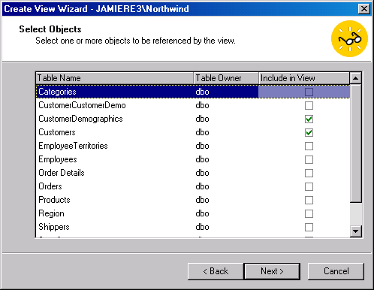Screen dimensions: 374x290
Task: Close the Create View Wizard dialog
Action: click(364, 9)
